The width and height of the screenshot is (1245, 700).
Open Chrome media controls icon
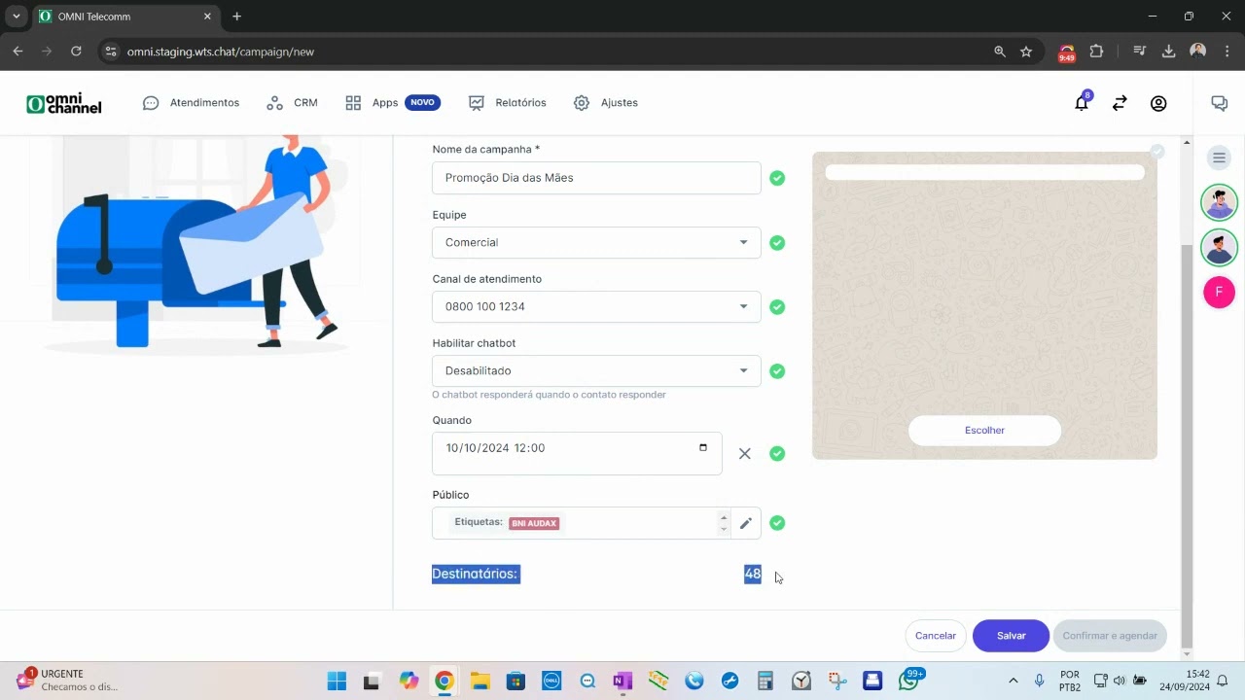[x=1140, y=52]
